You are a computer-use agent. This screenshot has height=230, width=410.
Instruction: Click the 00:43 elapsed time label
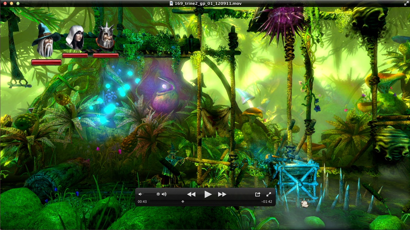[142, 202]
